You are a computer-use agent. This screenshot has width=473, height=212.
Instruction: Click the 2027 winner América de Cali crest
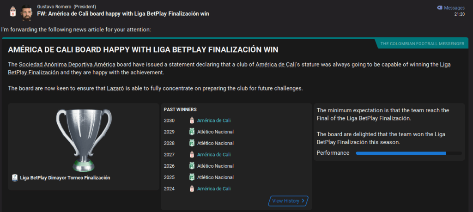[x=192, y=155]
